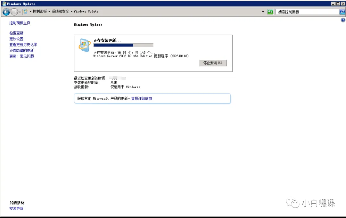Image resolution: width=346 pixels, height=218 pixels.
Task: Click the 检查更新 sidebar link
Action: click(16, 33)
